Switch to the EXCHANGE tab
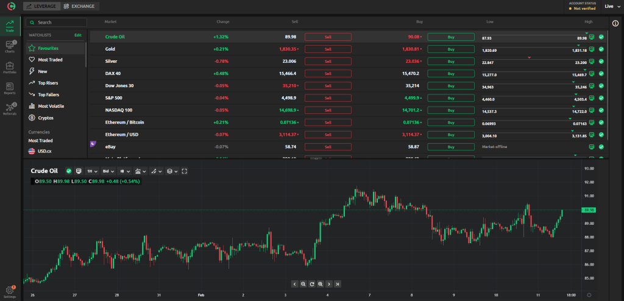The width and height of the screenshot is (624, 301). pos(80,6)
